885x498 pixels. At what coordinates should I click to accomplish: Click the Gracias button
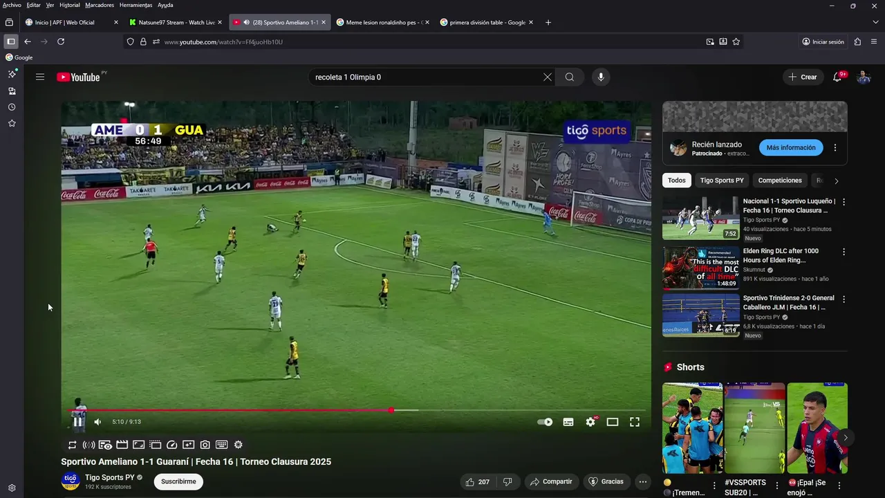coord(606,481)
